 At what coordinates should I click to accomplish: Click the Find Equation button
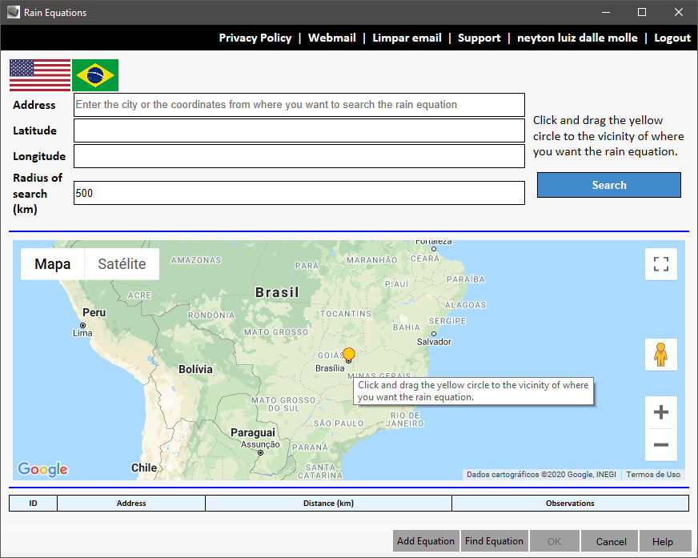point(494,541)
